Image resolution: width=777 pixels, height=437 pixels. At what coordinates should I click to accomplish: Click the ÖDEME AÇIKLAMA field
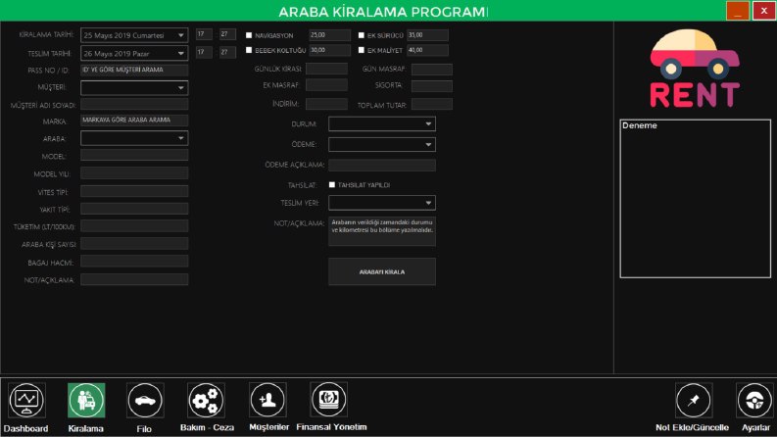(x=382, y=165)
